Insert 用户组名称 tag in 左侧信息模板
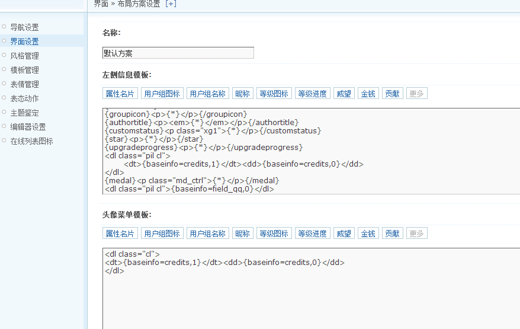The image size is (520, 329). [208, 94]
